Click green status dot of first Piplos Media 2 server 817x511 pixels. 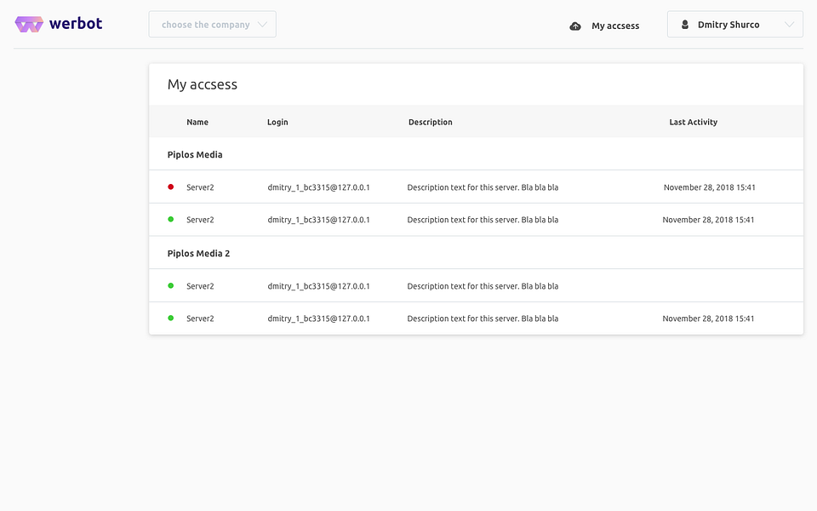(x=170, y=286)
